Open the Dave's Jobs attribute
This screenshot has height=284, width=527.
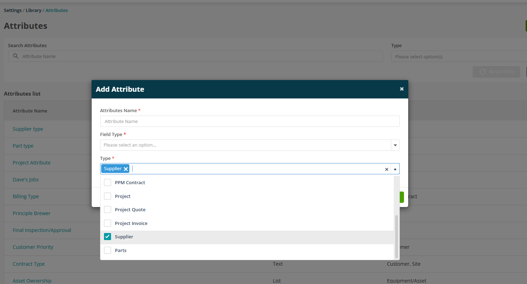[x=26, y=180]
